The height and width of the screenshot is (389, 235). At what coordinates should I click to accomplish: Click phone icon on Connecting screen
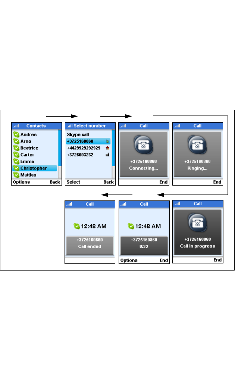coord(144,145)
